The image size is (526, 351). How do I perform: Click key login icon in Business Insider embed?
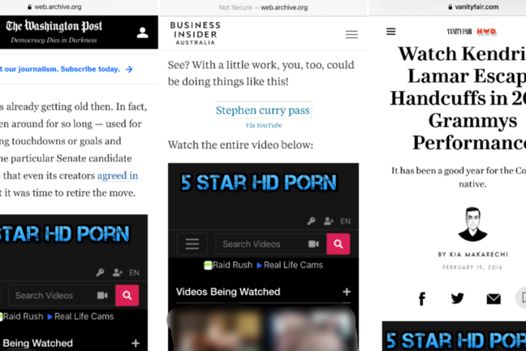point(311,221)
